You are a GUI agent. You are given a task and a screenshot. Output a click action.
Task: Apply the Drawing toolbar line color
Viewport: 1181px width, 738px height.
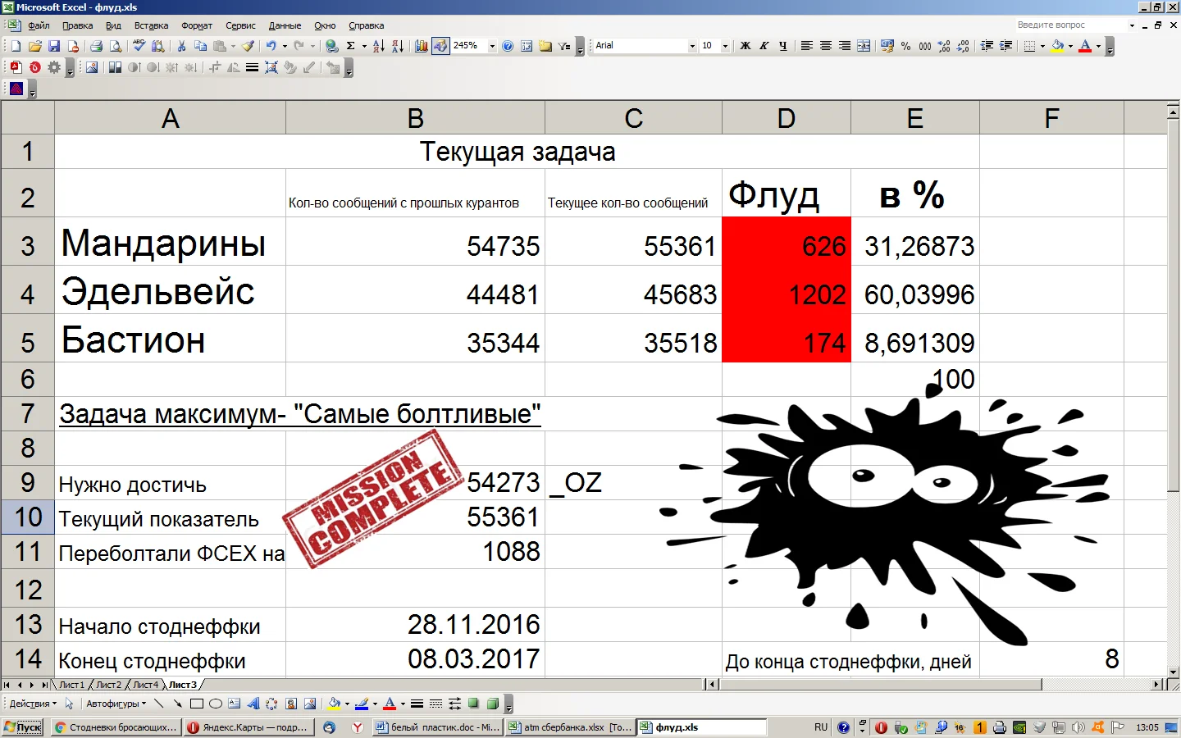point(362,704)
